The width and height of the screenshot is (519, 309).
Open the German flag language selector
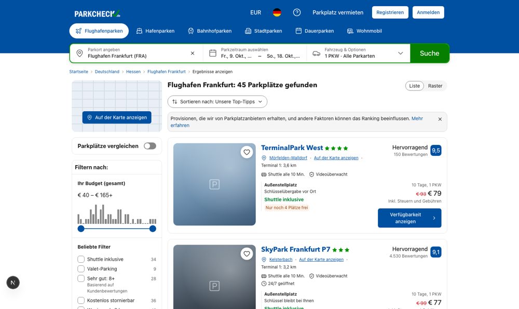coord(277,12)
